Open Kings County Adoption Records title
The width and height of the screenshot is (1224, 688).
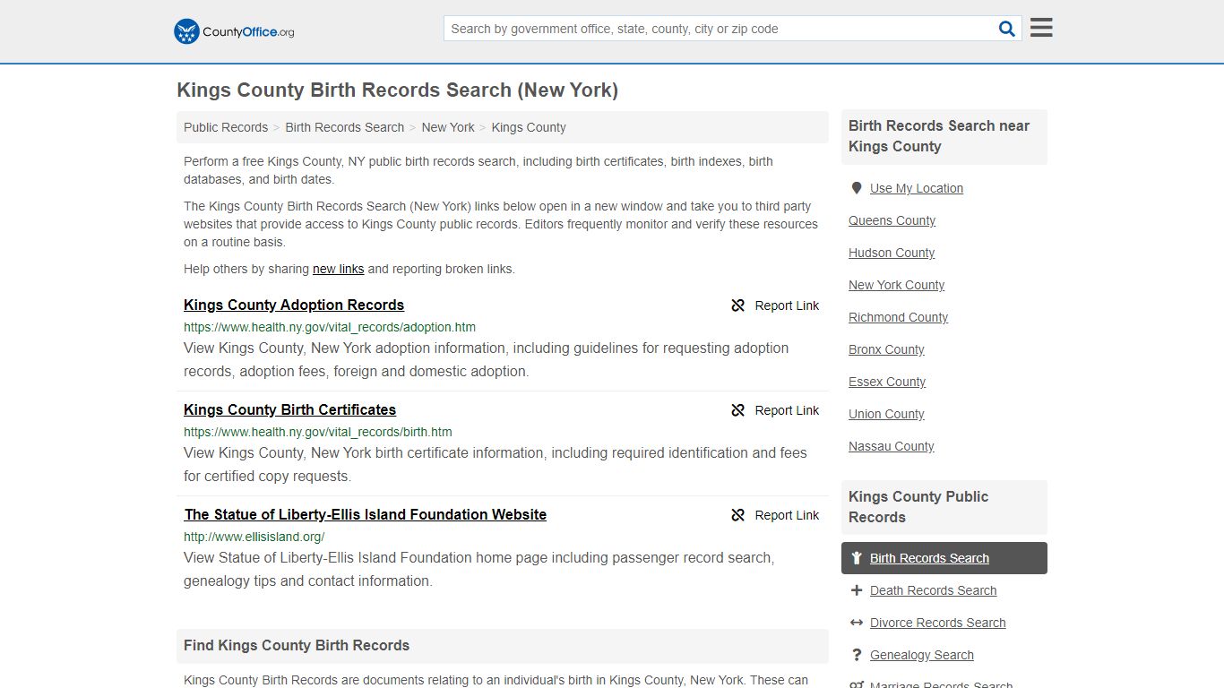click(x=294, y=305)
